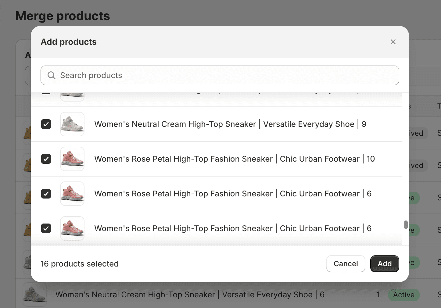This screenshot has width=441, height=308.
Task: Click the Rose Petal size 10 sneaker thumbnail
Action: click(72, 159)
